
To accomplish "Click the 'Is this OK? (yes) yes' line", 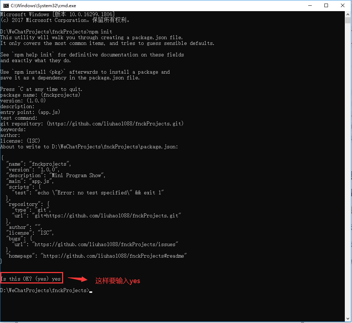I will (x=31, y=279).
